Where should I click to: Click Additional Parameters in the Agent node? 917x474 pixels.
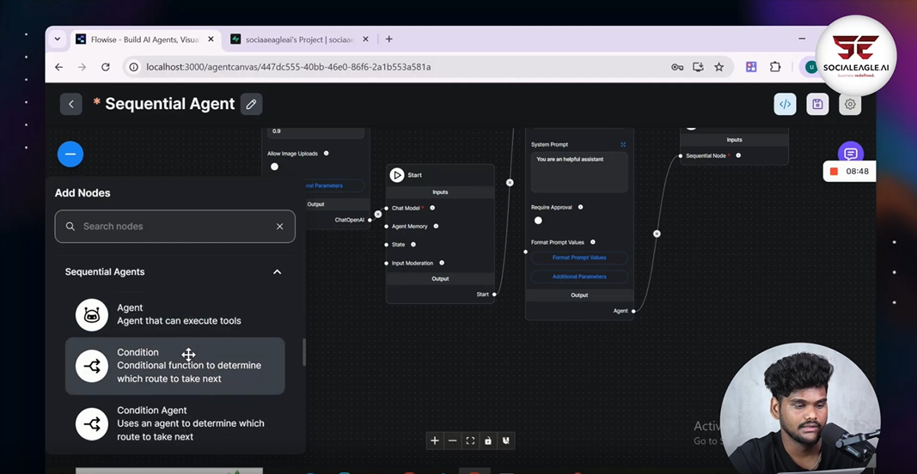579,276
